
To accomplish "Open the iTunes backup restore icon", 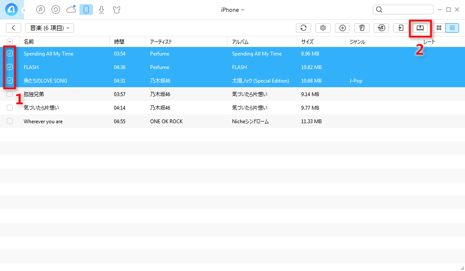I will tap(56, 9).
